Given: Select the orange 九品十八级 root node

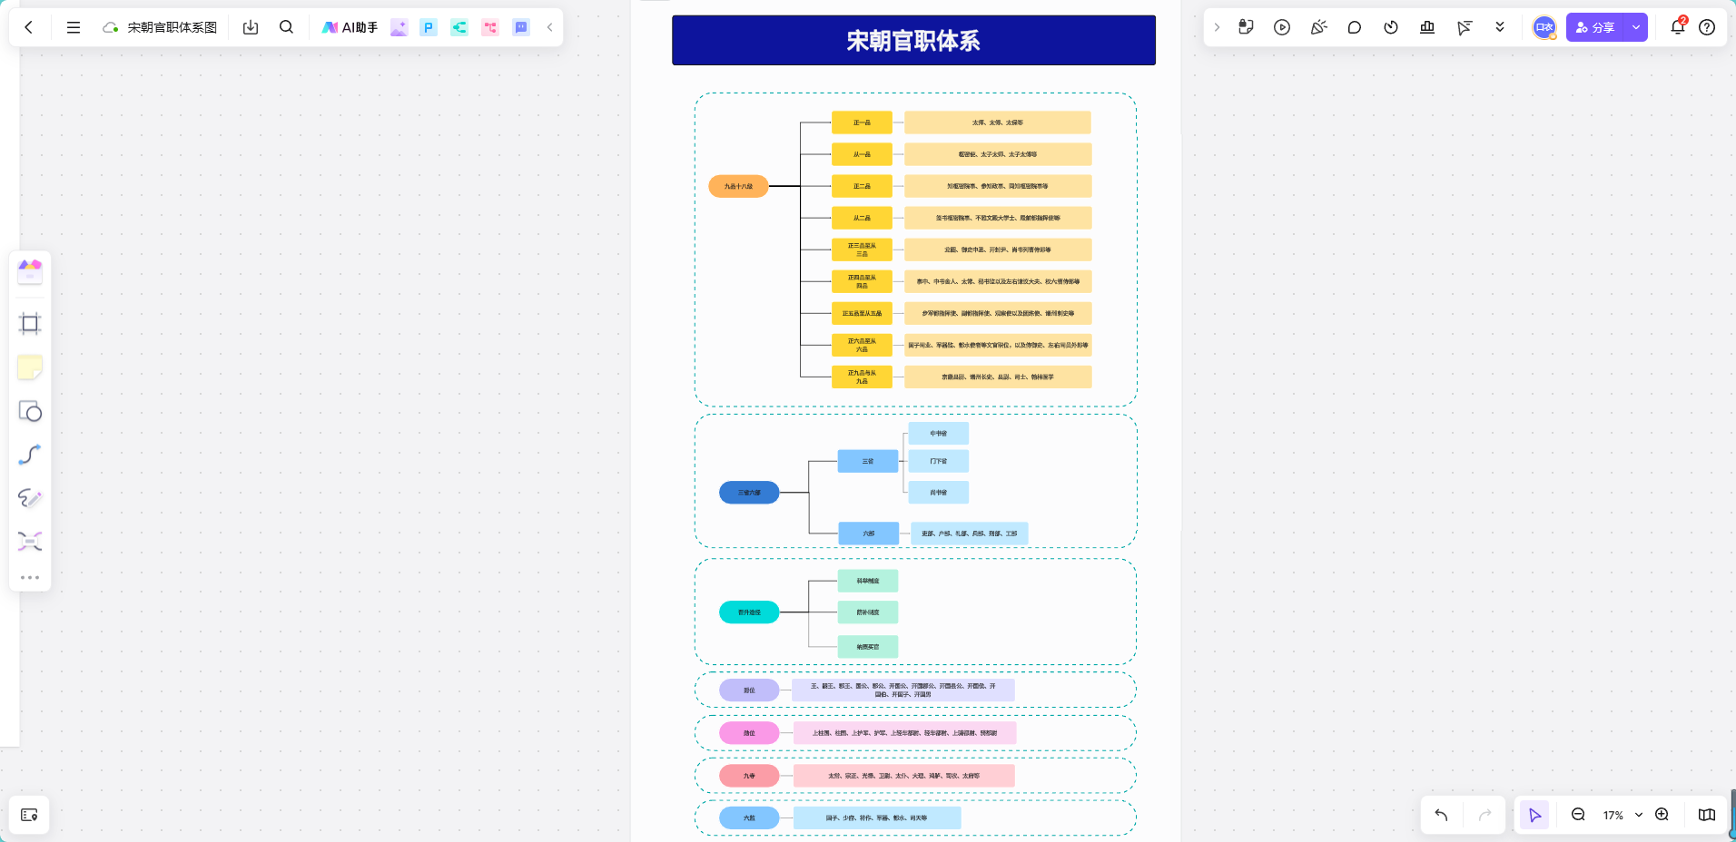Looking at the screenshot, I should point(738,186).
